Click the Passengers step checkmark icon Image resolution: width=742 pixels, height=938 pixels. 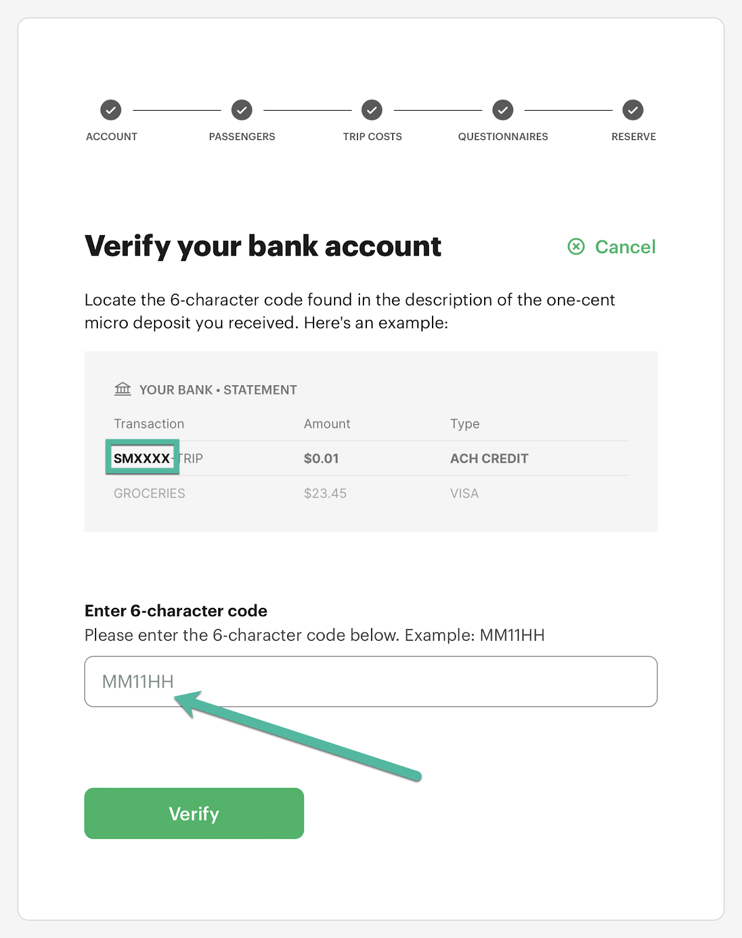(241, 110)
